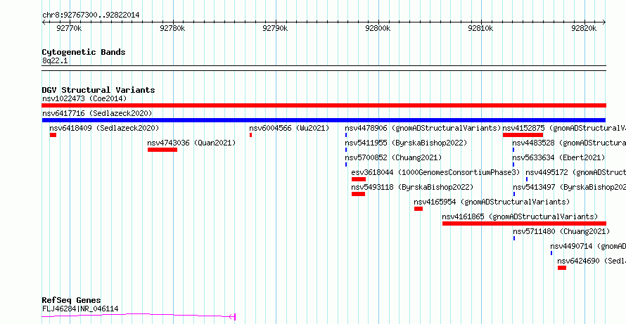Open esv3618044 (1000GenomesConsortiumPhase3) label
Viewport: 626px width, 324px height.
coord(435,172)
